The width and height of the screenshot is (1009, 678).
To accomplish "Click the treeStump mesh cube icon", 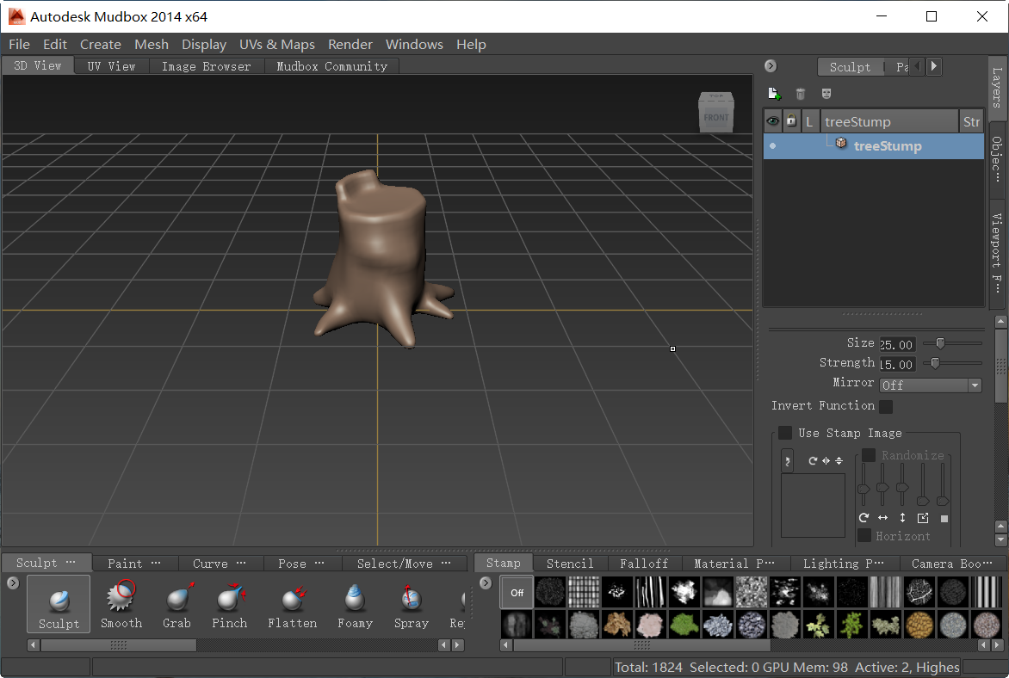I will (841, 143).
